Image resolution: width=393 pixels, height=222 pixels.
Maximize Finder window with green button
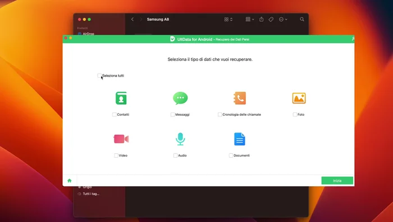(x=89, y=19)
